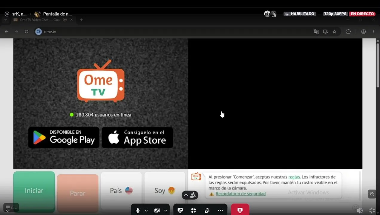Screen dimensions: 380x215
Task: Open the activities icon in call bar
Action: click(194, 211)
